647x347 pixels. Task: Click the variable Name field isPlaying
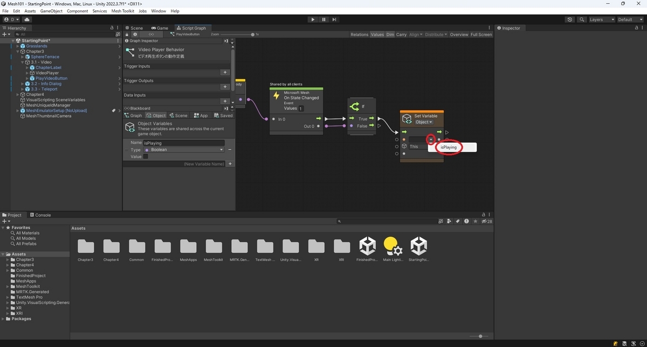(184, 143)
